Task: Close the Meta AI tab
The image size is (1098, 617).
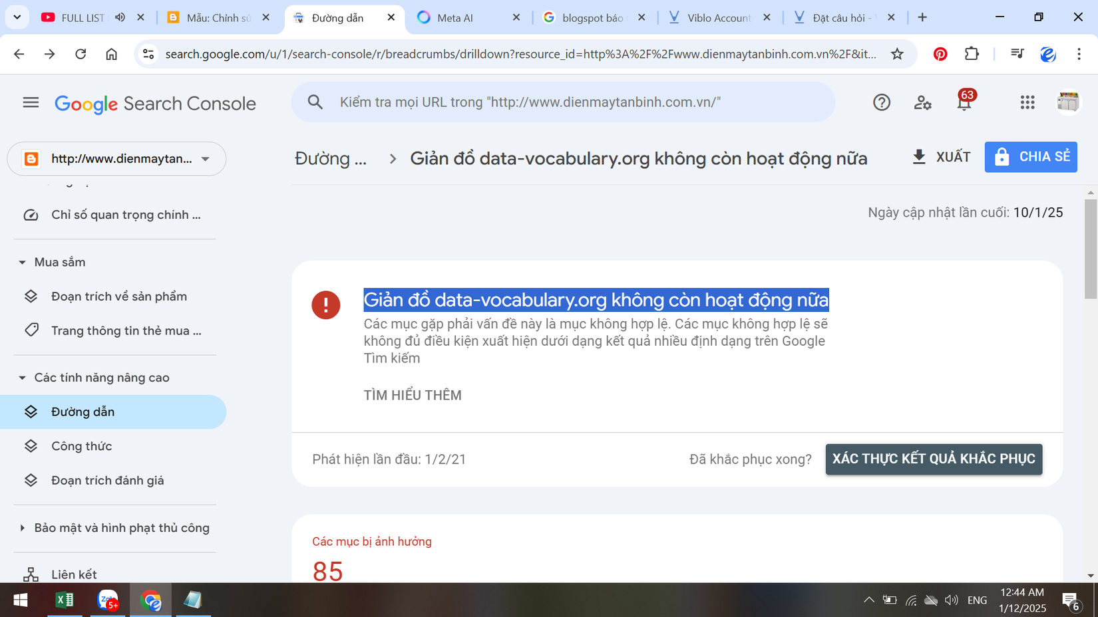Action: pyautogui.click(x=516, y=18)
